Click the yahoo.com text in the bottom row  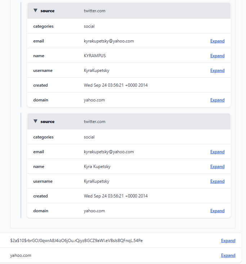(21, 255)
